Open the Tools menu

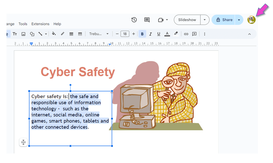pyautogui.click(x=23, y=24)
